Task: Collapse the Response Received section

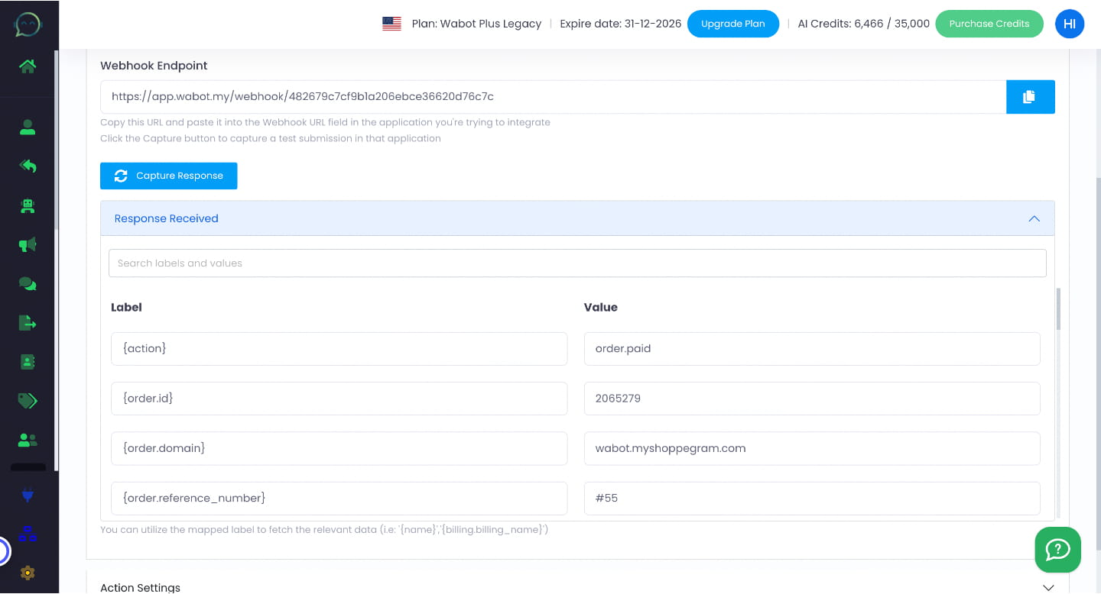Action: click(1034, 218)
